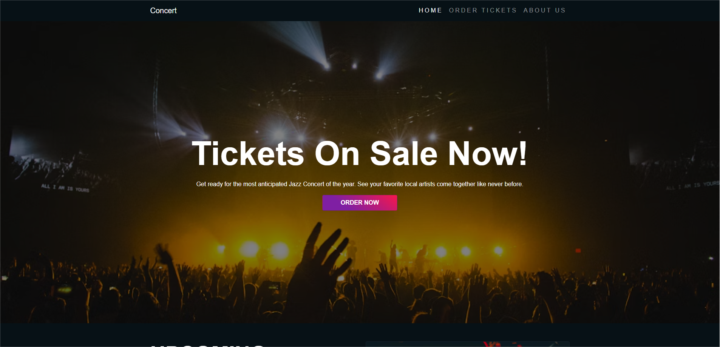Click the letter C of the Concert logo

(x=153, y=11)
